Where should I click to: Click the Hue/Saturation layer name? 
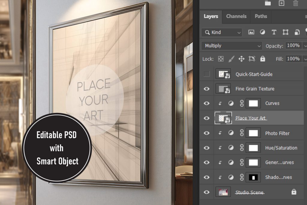(281, 148)
